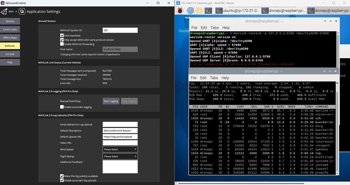Select the highlighted MAVLink settings page
Viewport: 350px width, 185px height.
pyautogui.click(x=10, y=46)
